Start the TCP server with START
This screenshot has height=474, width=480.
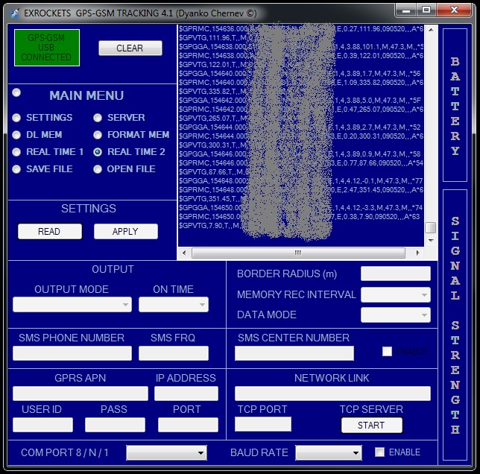pyautogui.click(x=372, y=425)
